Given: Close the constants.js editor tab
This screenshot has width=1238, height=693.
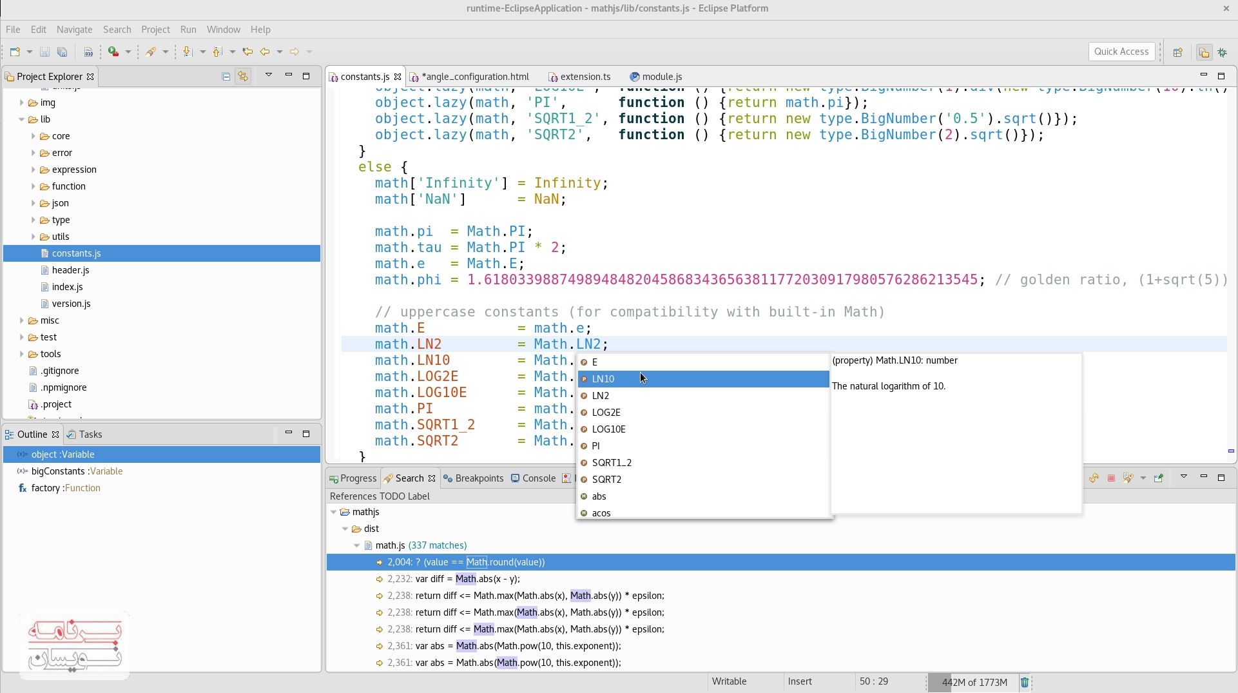Looking at the screenshot, I should tap(398, 76).
